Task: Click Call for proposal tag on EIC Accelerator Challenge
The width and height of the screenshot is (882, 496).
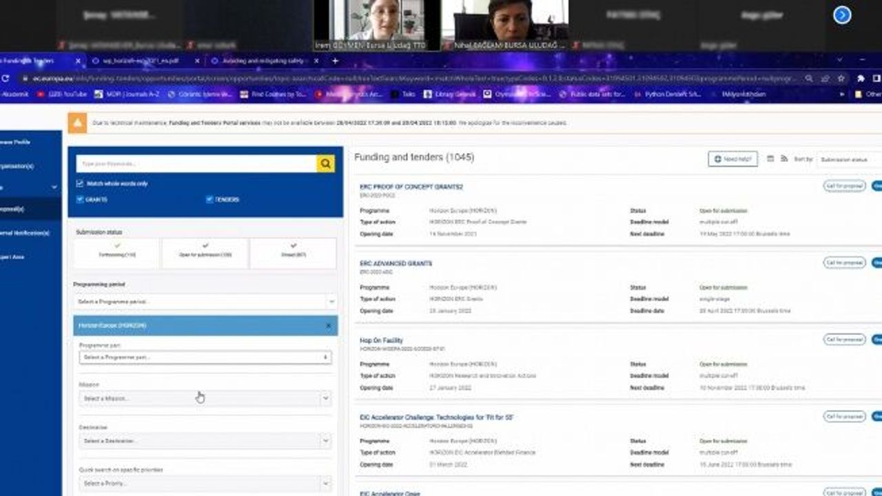Action: (x=844, y=417)
